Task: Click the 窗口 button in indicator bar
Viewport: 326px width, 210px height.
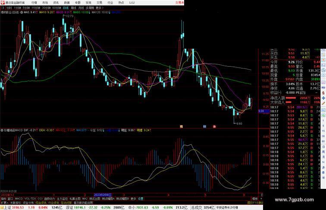Action: tap(10, 199)
